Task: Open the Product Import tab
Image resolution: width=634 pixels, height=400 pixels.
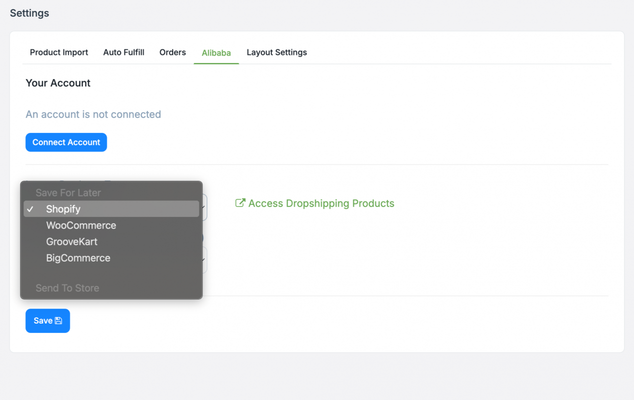Action: tap(59, 52)
